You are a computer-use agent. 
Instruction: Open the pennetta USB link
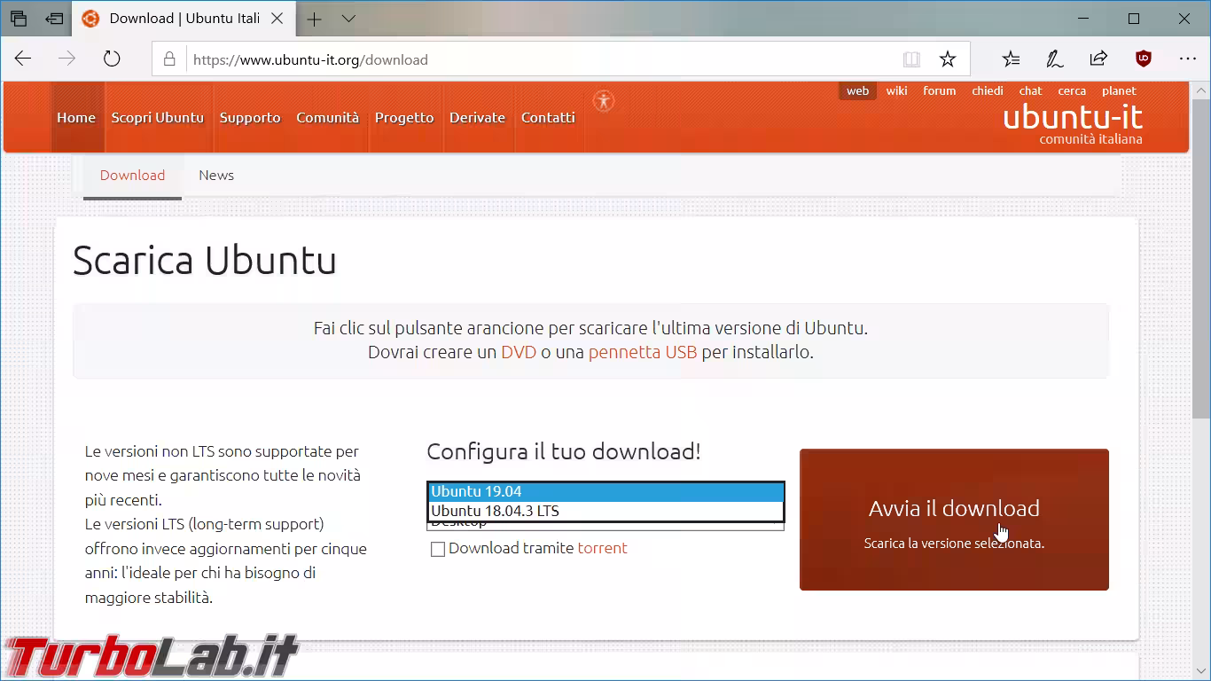tap(641, 352)
